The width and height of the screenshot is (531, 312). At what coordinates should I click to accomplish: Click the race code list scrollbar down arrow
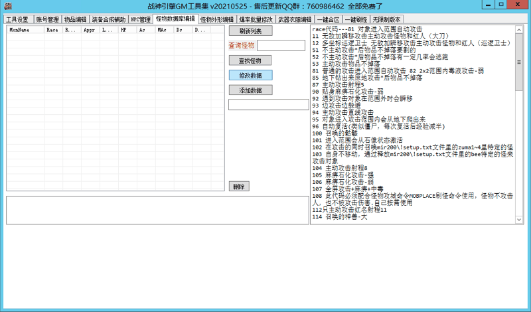(x=519, y=219)
